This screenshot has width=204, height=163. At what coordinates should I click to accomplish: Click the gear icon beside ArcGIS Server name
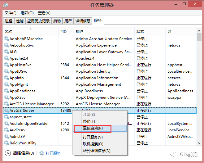pyautogui.click(x=7, y=110)
